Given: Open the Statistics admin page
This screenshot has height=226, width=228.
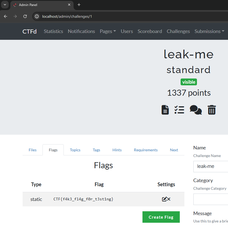Looking at the screenshot, I should click(53, 31).
